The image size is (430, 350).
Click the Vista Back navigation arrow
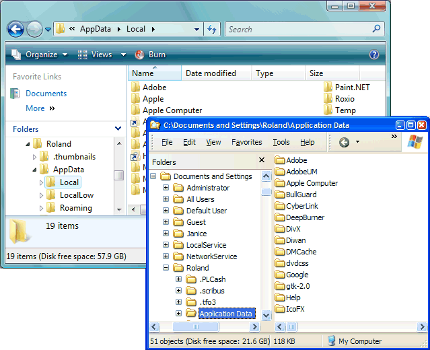click(16, 30)
